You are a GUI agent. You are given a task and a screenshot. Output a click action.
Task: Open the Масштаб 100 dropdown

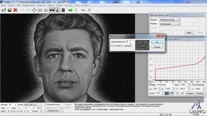pyautogui.click(x=12, y=105)
